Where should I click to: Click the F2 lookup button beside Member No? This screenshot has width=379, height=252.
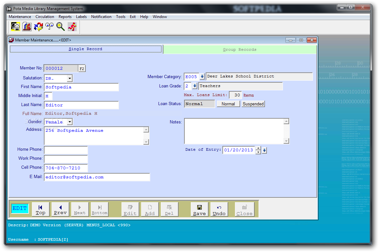pyautogui.click(x=82, y=69)
